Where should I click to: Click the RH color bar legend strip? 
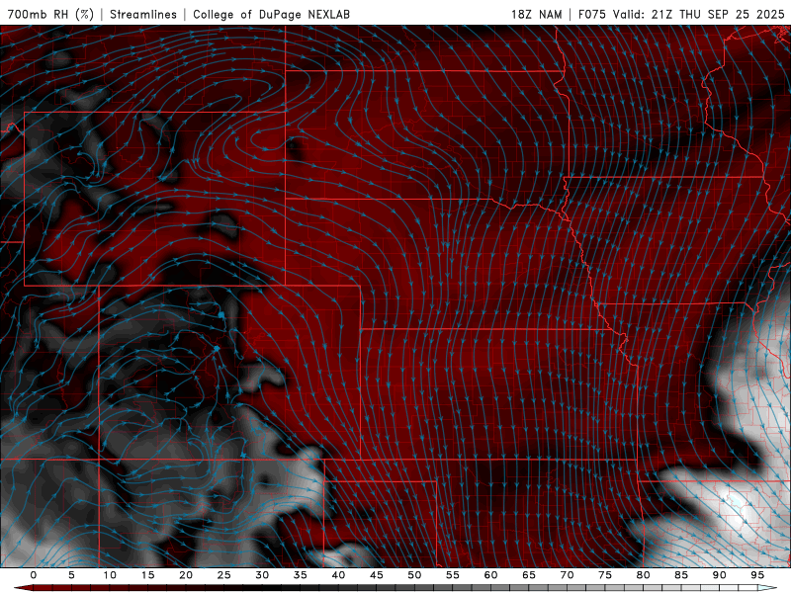click(395, 588)
